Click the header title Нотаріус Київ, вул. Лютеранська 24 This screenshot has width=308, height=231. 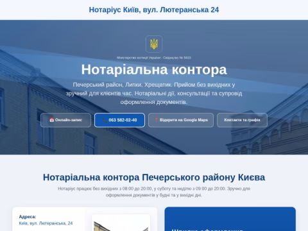154,10
